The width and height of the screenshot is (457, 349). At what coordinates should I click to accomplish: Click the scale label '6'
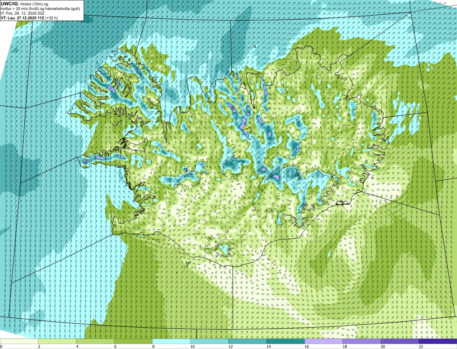115,347
